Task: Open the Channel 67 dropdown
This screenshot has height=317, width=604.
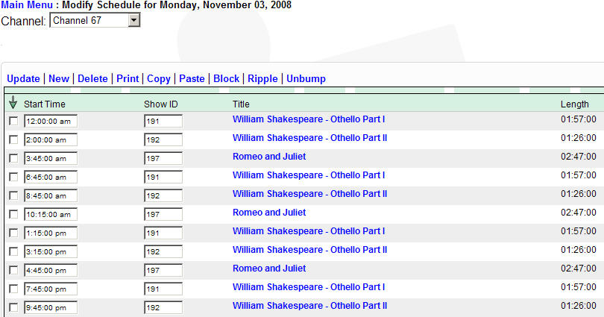Action: [x=95, y=20]
